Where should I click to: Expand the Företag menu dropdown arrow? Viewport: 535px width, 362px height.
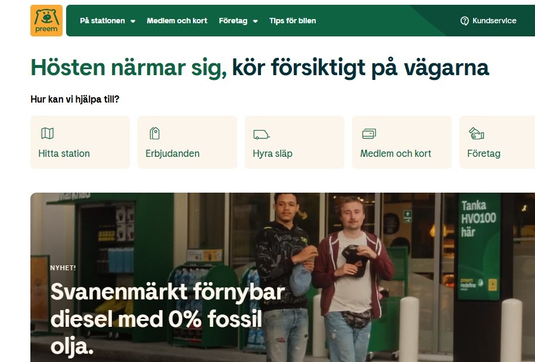(255, 21)
